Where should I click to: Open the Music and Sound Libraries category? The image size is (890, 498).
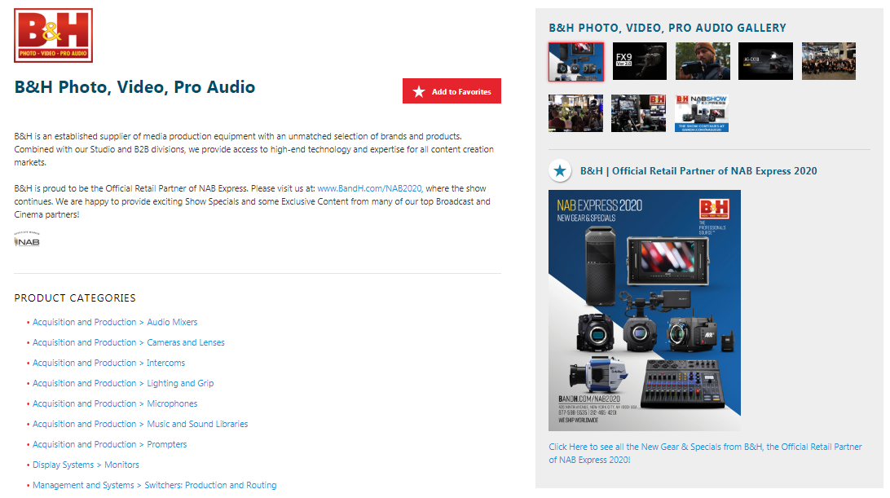point(140,424)
